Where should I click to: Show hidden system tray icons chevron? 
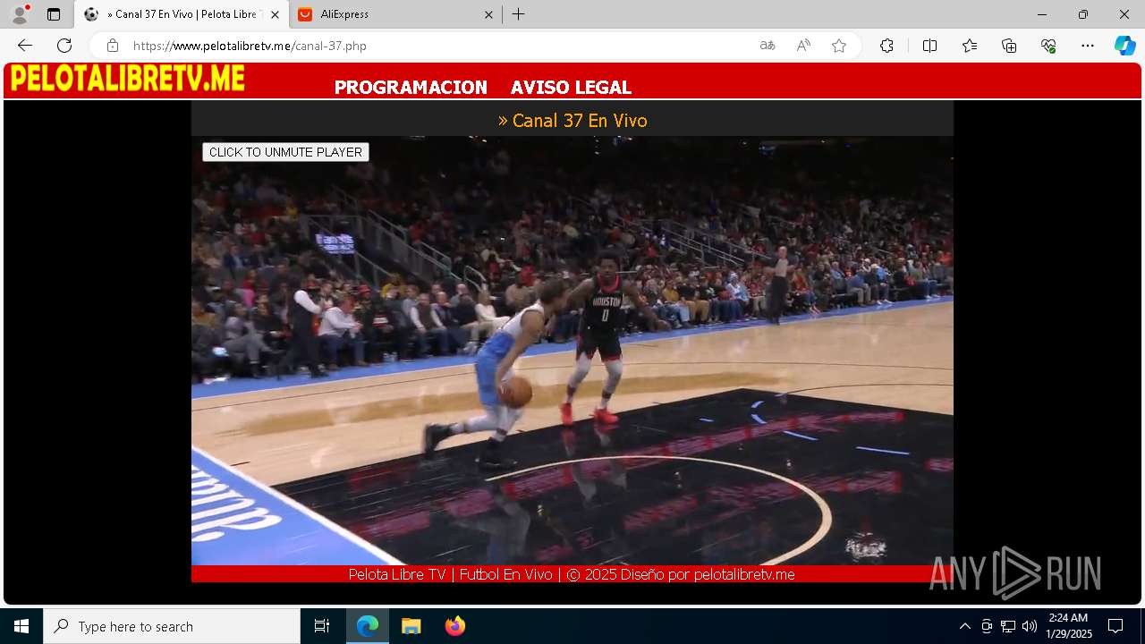click(x=964, y=626)
